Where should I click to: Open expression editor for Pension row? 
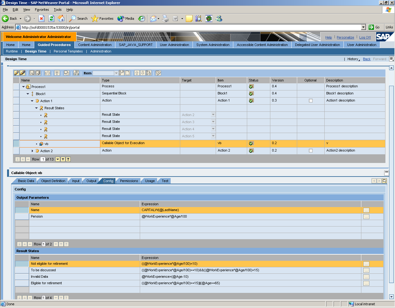click(366, 217)
